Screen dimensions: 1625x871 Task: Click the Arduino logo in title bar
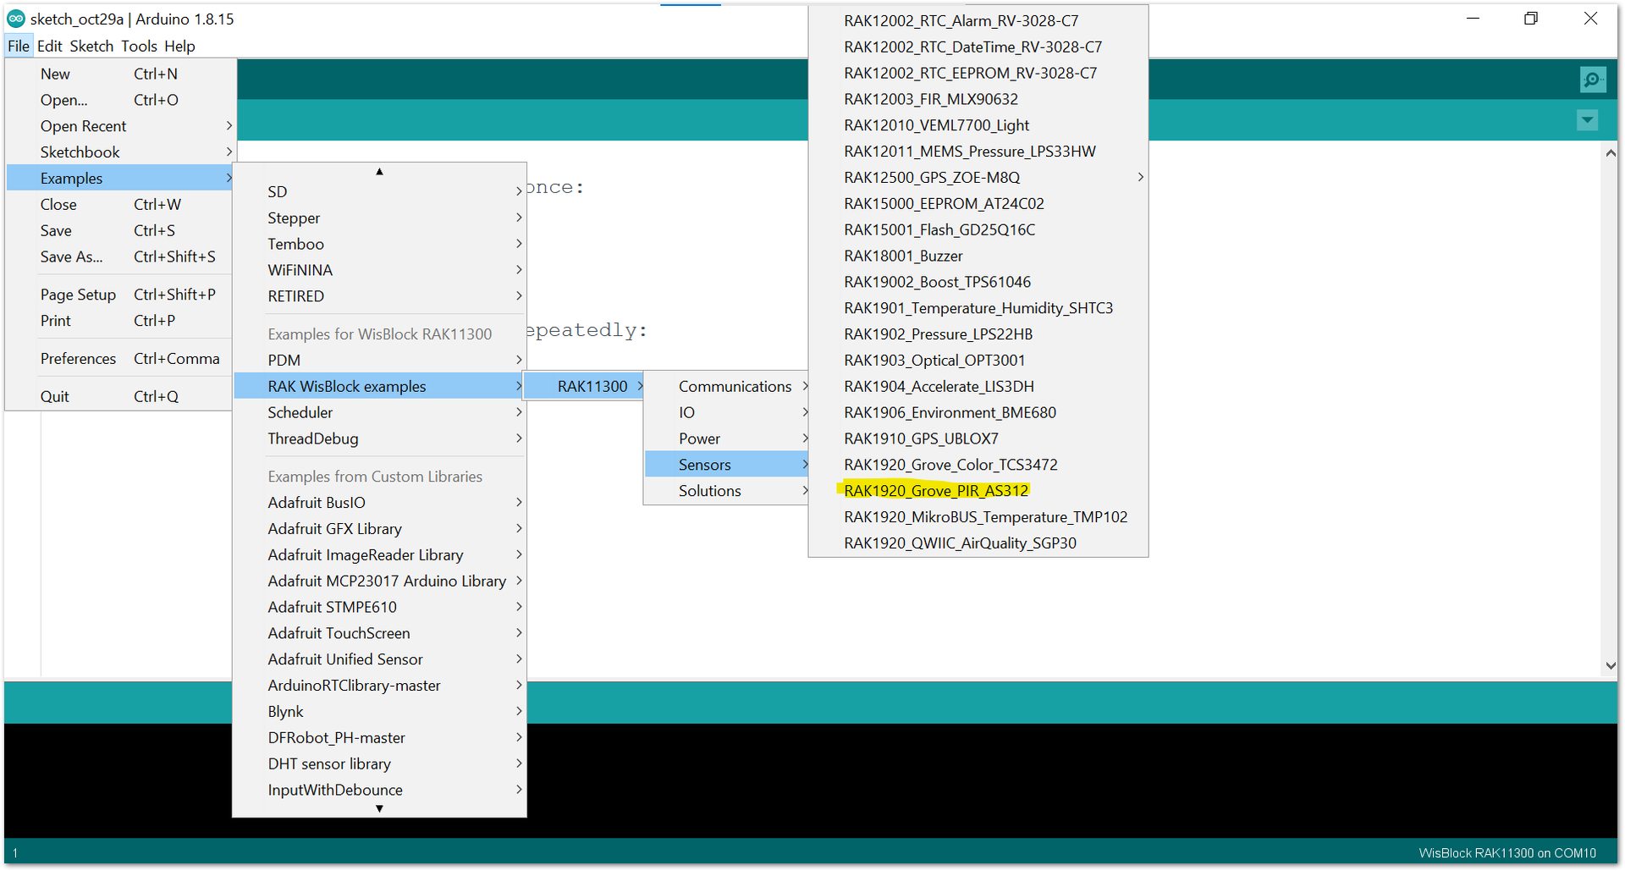16,19
